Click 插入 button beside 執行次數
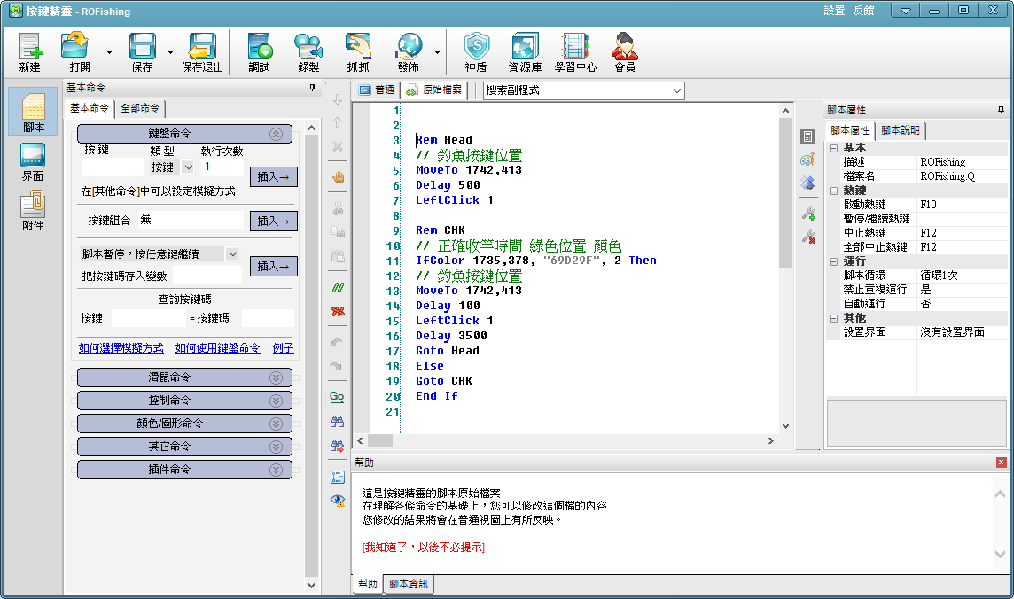1014x599 pixels. [x=273, y=176]
